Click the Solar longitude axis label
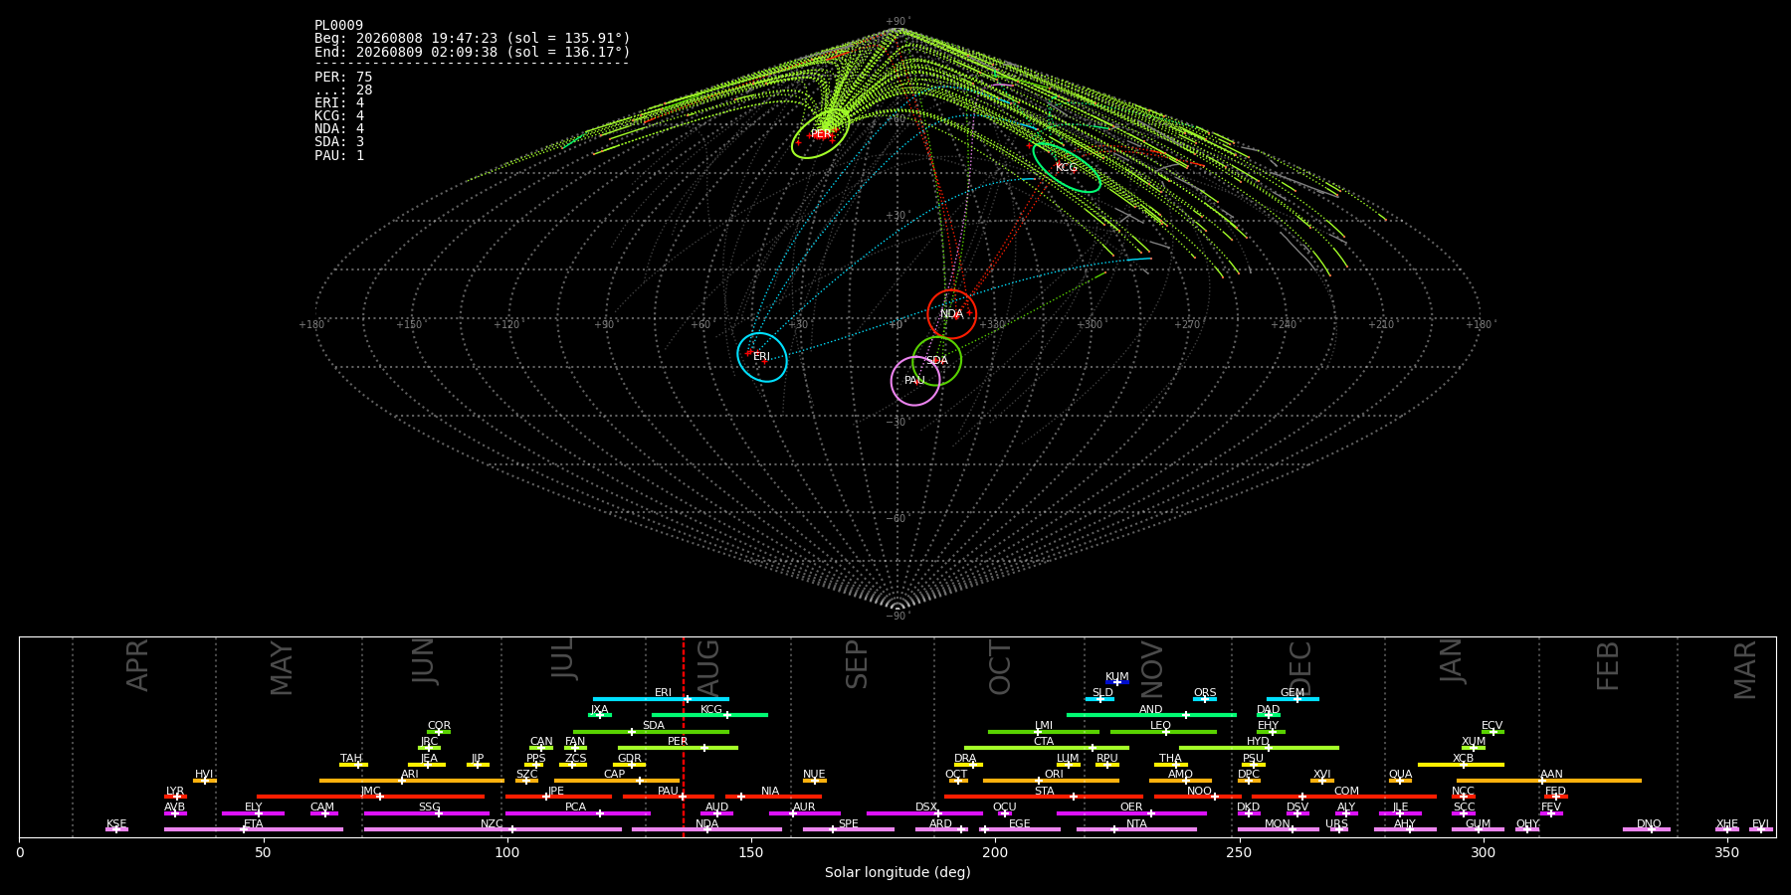1791x895 pixels. point(897,872)
